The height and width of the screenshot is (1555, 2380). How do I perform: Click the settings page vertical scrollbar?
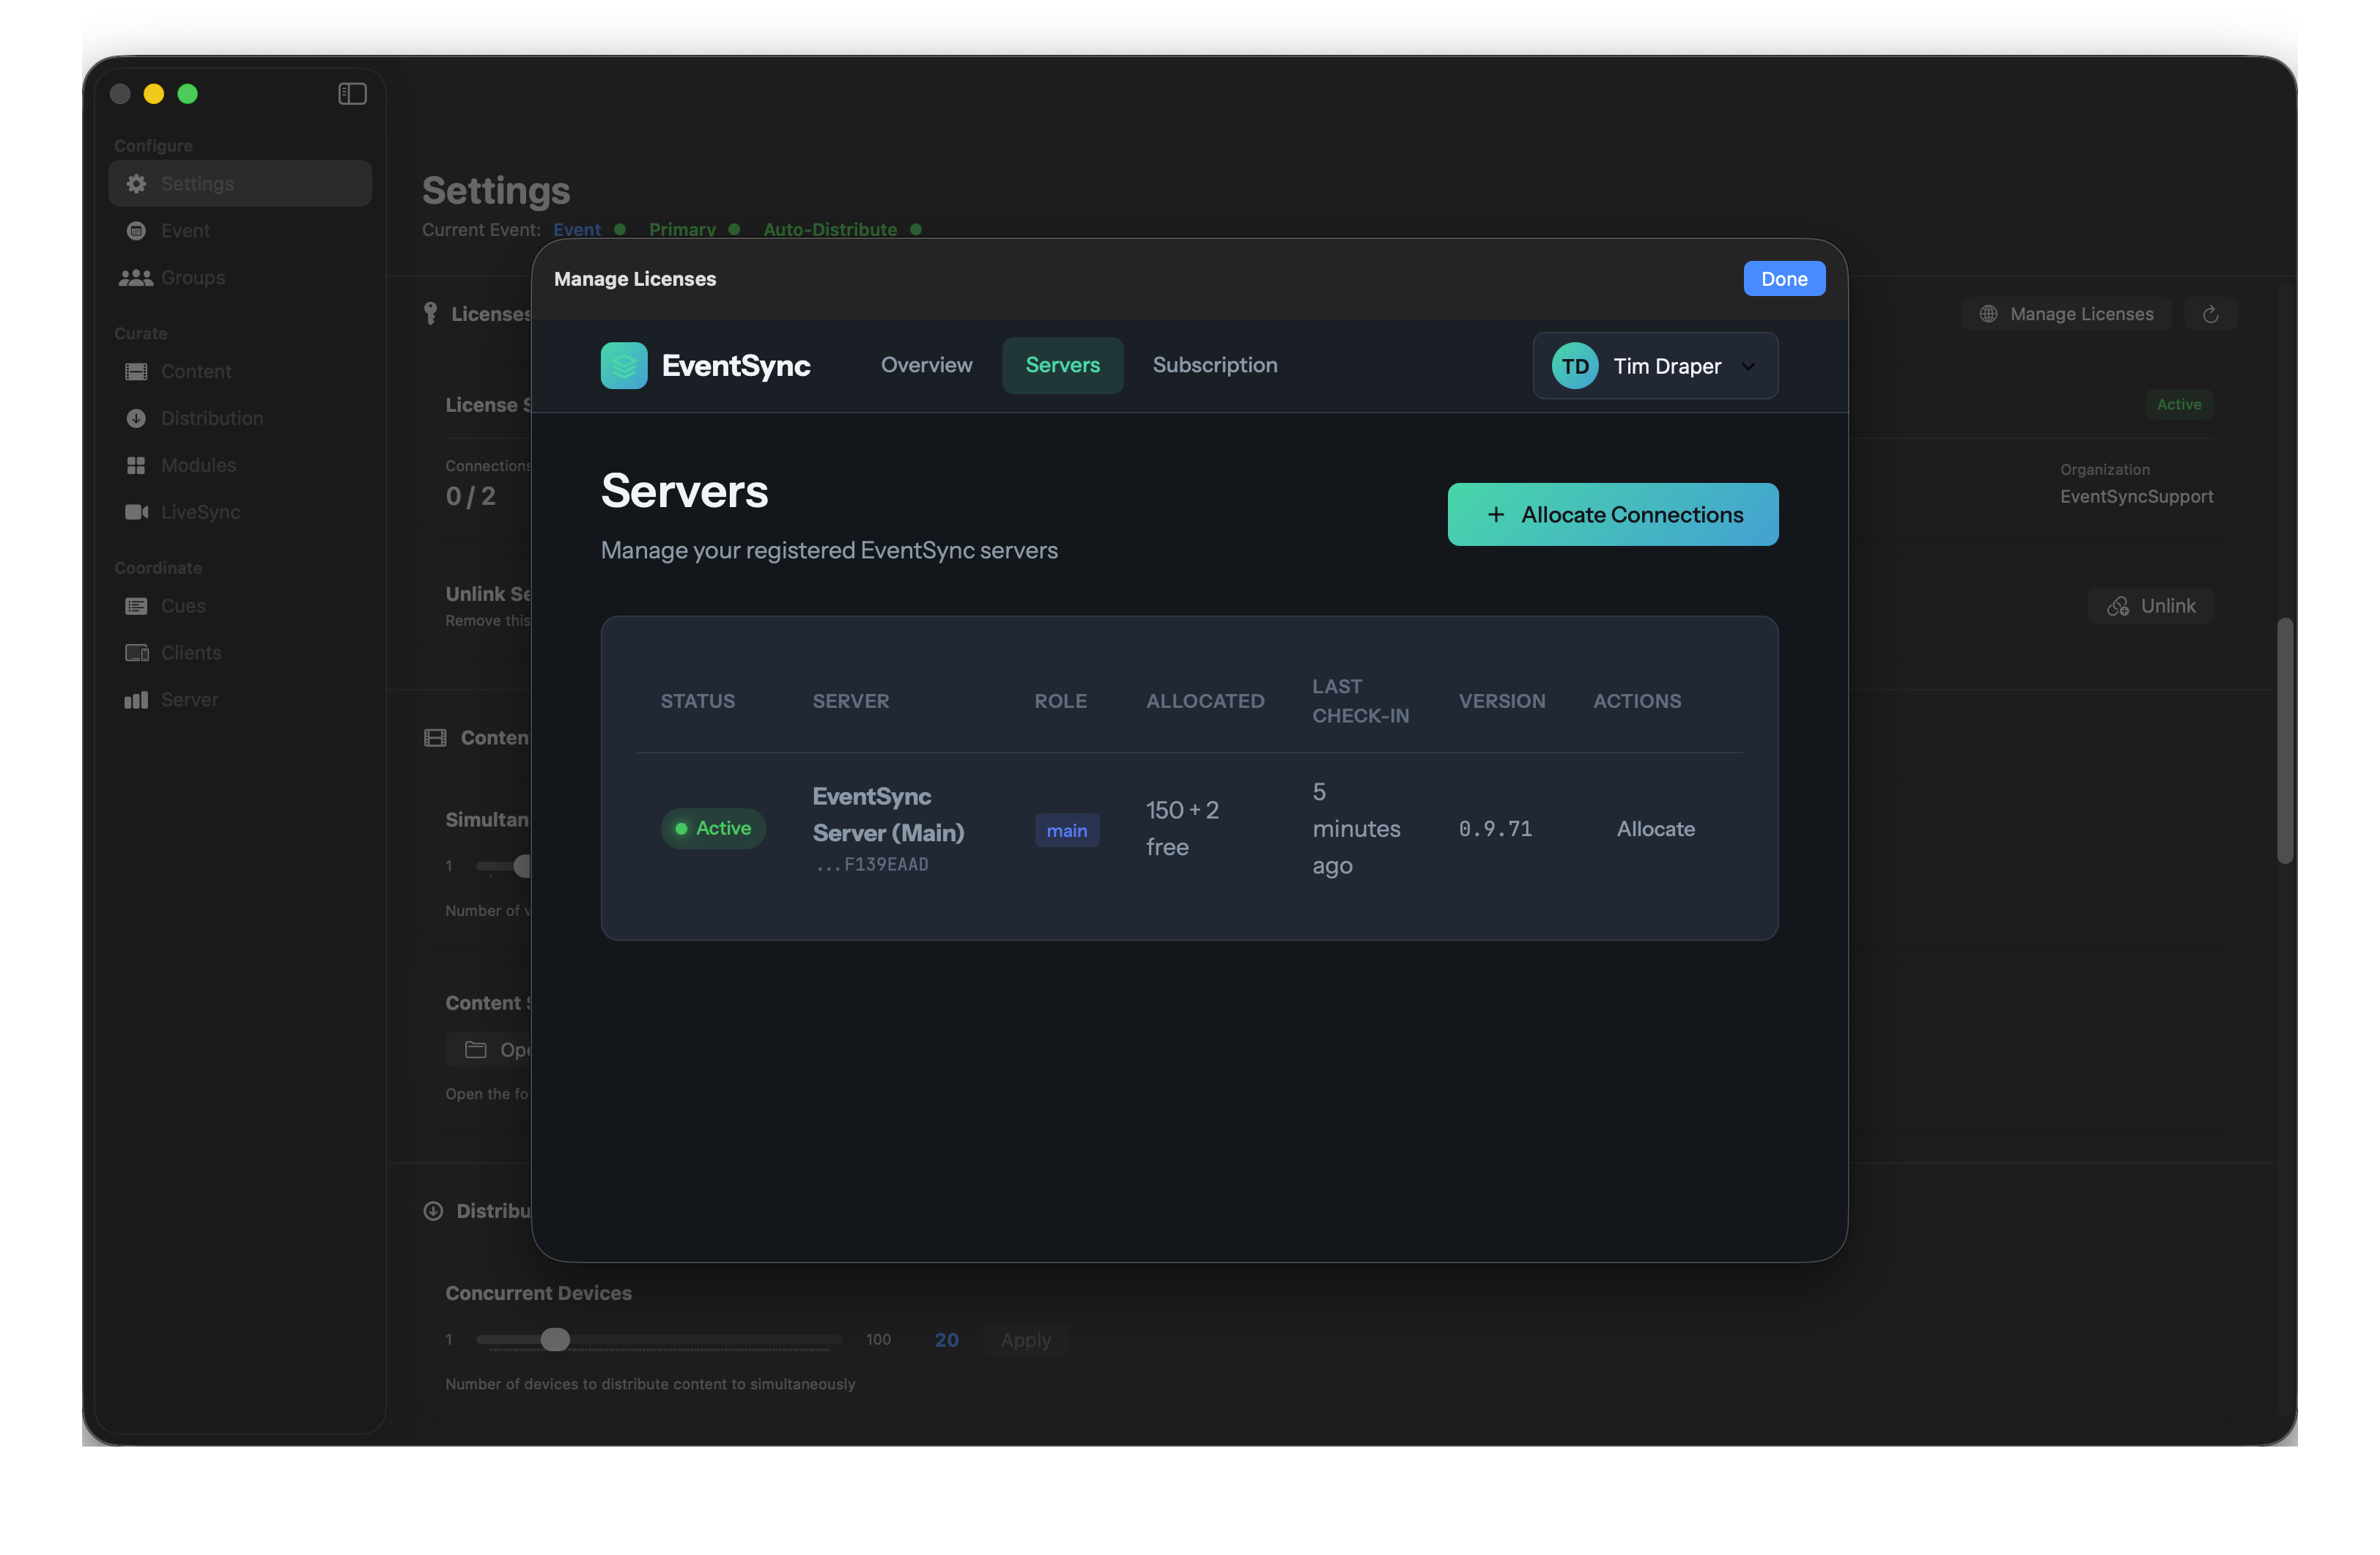[x=2285, y=740]
